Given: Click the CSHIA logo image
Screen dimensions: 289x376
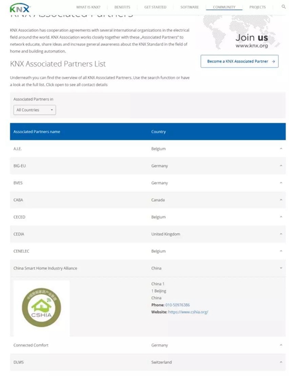Looking at the screenshot, I should 42,308.
